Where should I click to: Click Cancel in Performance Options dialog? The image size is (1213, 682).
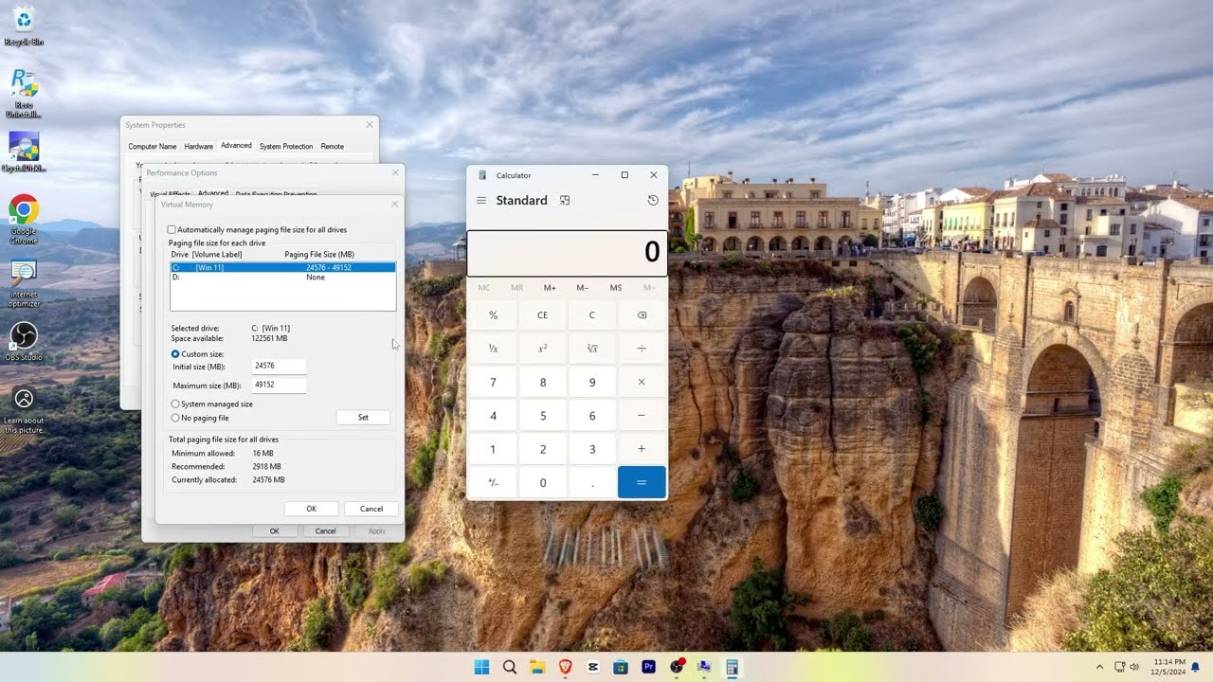click(325, 531)
